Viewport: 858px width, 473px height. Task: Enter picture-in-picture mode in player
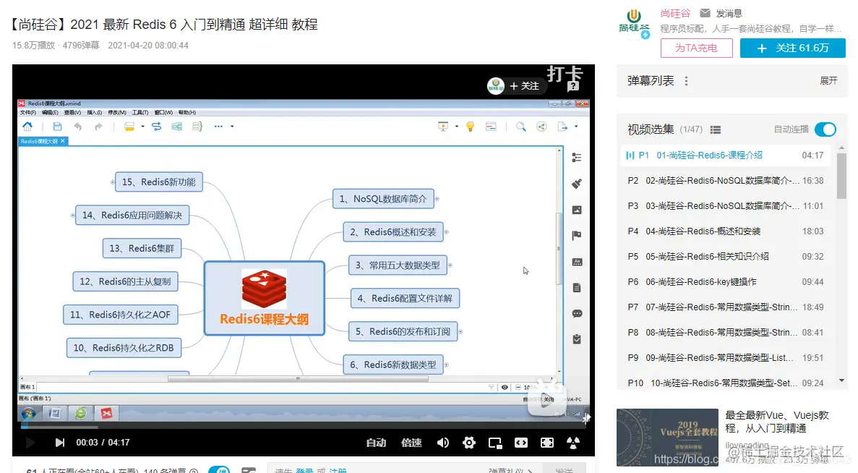(x=495, y=443)
